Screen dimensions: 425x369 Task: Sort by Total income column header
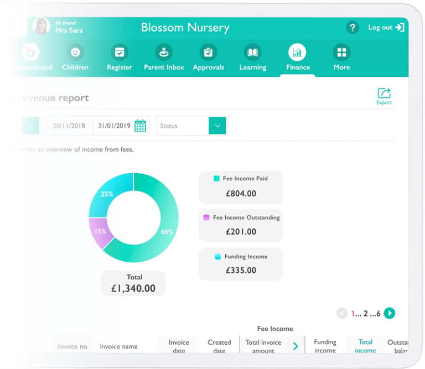pos(365,346)
